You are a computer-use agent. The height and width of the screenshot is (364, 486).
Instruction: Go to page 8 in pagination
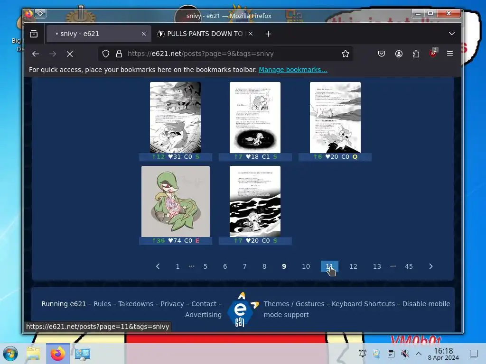click(x=264, y=266)
